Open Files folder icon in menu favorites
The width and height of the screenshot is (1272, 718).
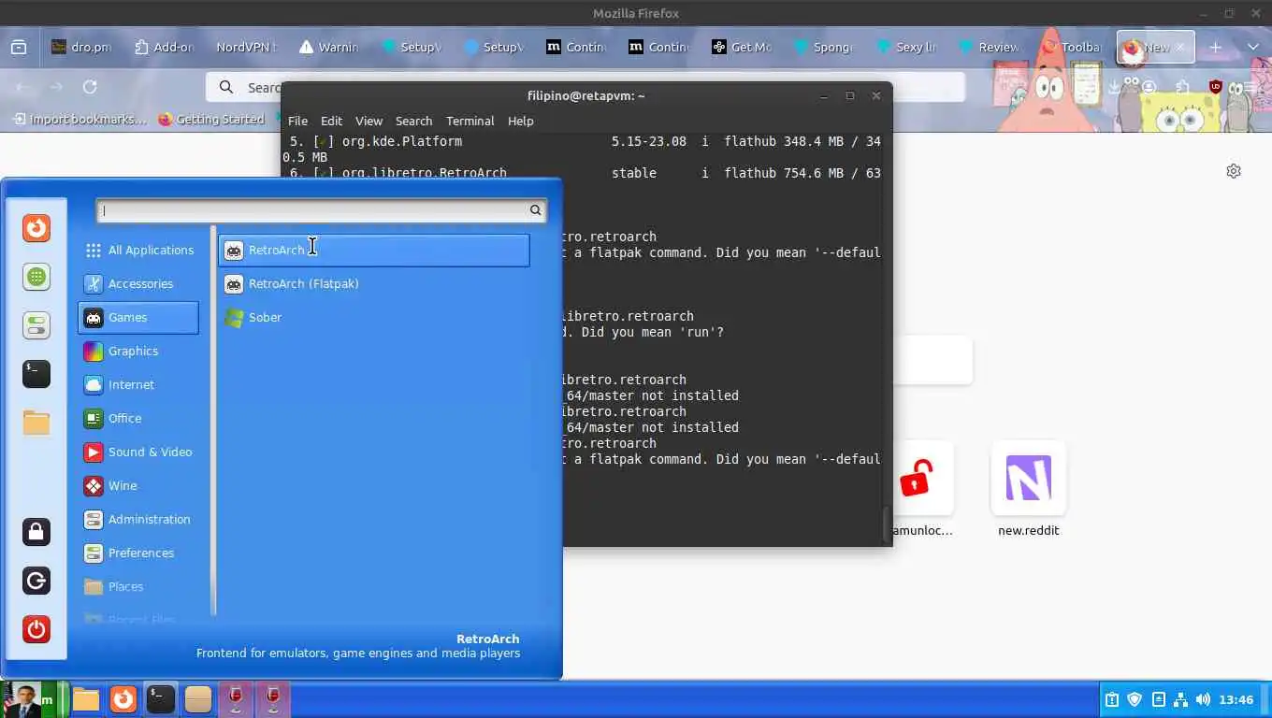pyautogui.click(x=36, y=423)
